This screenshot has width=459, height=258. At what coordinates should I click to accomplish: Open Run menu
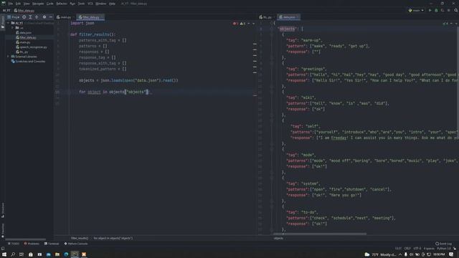72,4
